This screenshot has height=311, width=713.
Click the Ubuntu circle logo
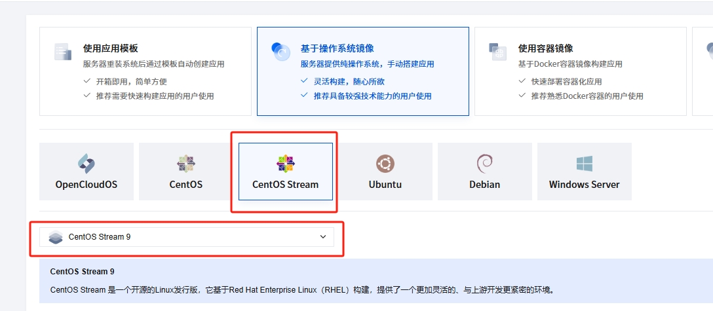point(385,164)
